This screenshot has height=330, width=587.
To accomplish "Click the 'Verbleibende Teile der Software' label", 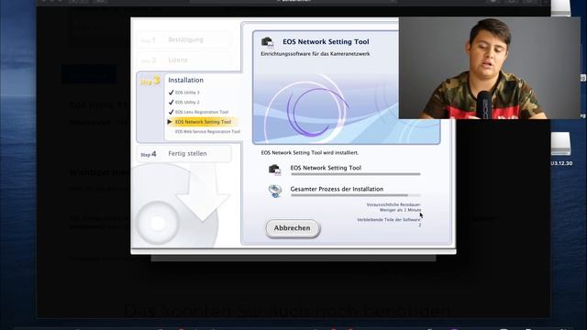I will click(x=389, y=220).
